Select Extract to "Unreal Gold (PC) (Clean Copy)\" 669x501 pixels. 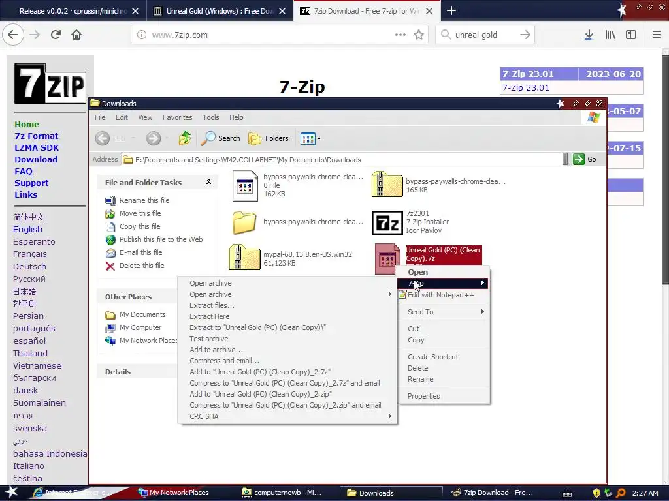(287, 327)
